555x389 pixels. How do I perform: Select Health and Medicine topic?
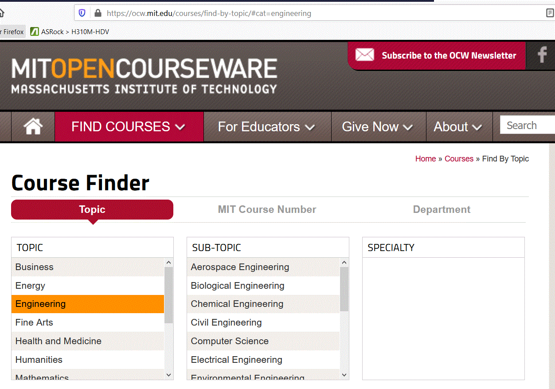[x=88, y=341]
